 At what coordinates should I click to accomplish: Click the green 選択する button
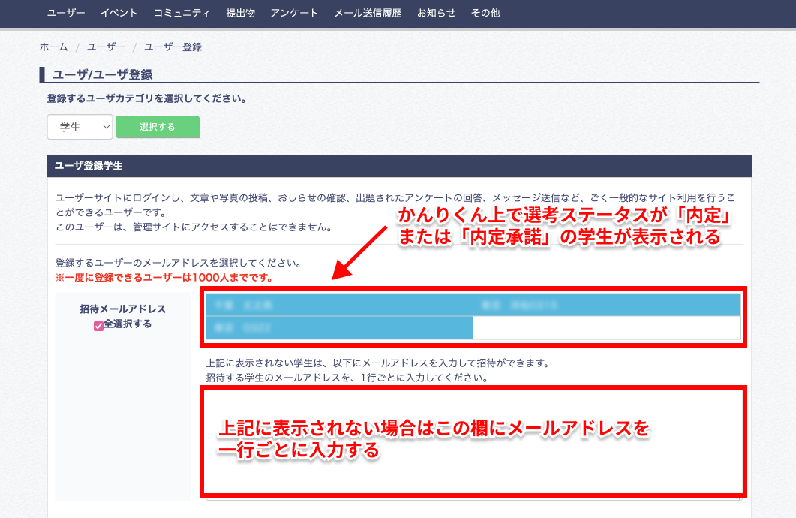(x=158, y=127)
